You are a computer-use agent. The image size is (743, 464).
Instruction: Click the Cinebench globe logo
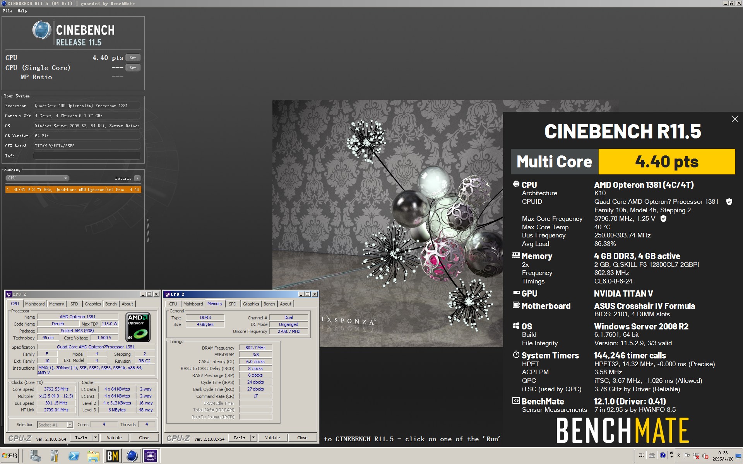[42, 30]
